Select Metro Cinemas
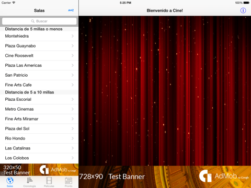Screen dimensions: 251x188 (x=39, y=109)
